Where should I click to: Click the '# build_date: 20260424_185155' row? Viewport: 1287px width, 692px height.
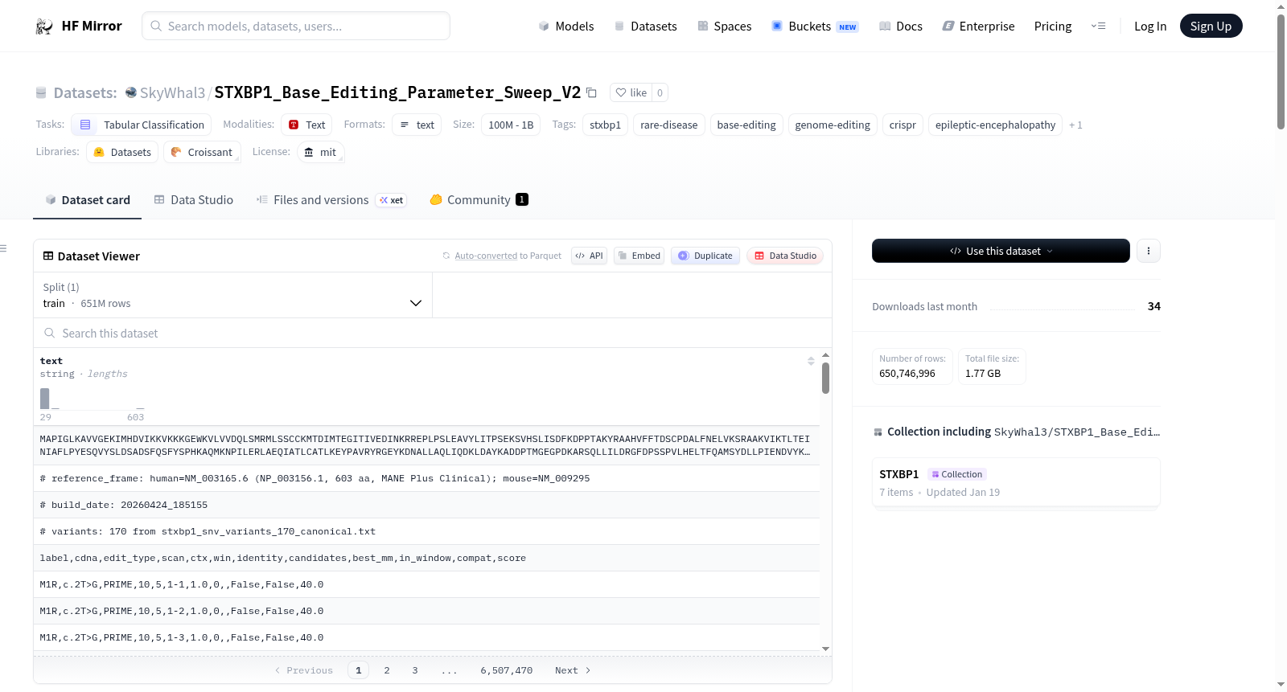click(x=426, y=505)
